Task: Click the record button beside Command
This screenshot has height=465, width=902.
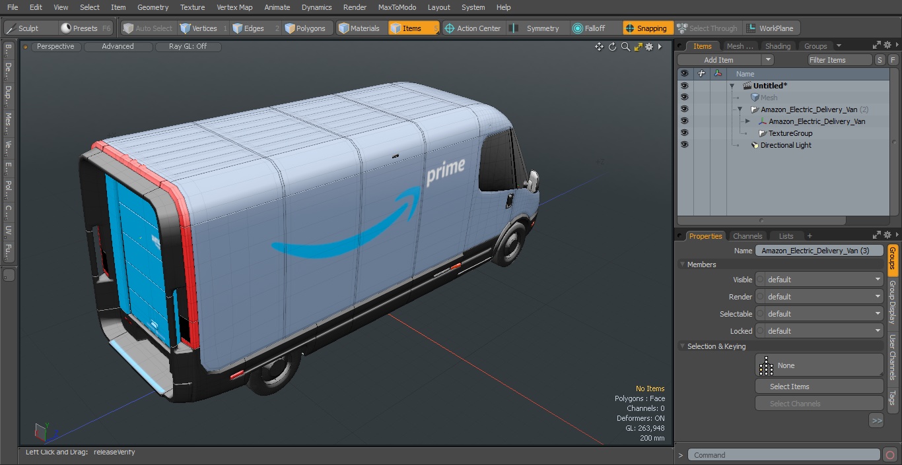Action: 889,455
